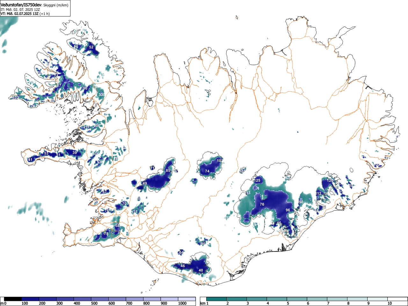Click the 100–200 m dark navy legend swatch
Viewport: 408px width, 306px height.
(30, 299)
